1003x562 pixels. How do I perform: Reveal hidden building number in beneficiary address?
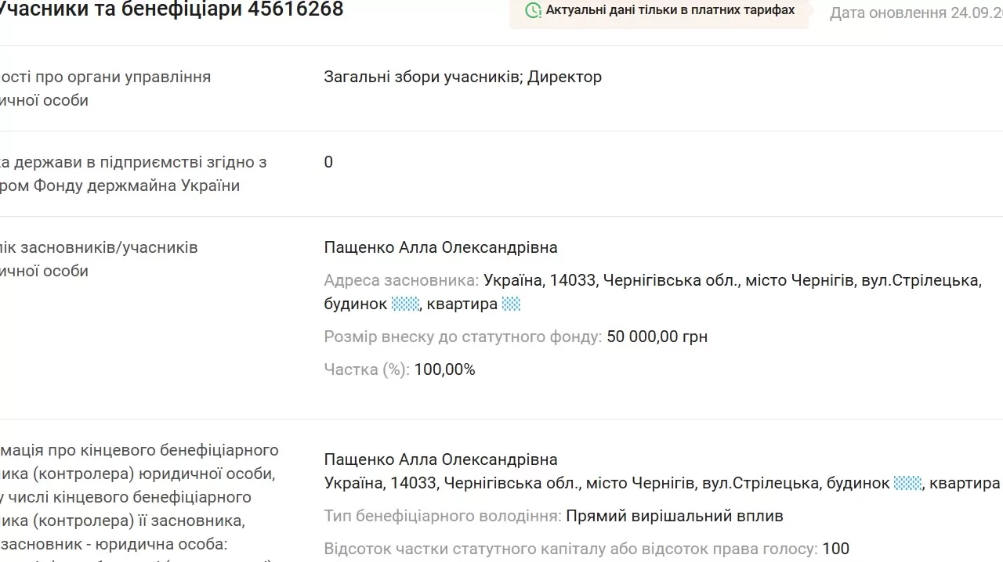(907, 483)
